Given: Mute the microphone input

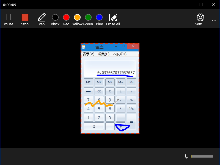Looking at the screenshot, I should (x=186, y=156).
